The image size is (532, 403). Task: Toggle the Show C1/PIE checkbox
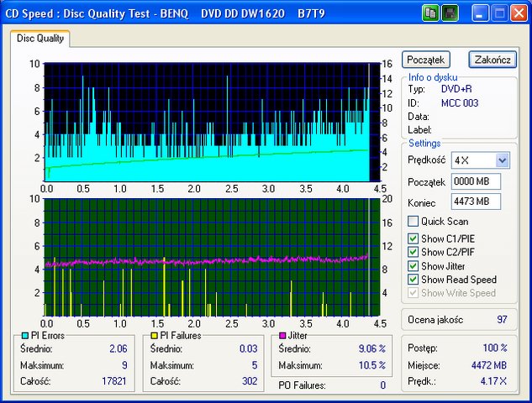(413, 238)
